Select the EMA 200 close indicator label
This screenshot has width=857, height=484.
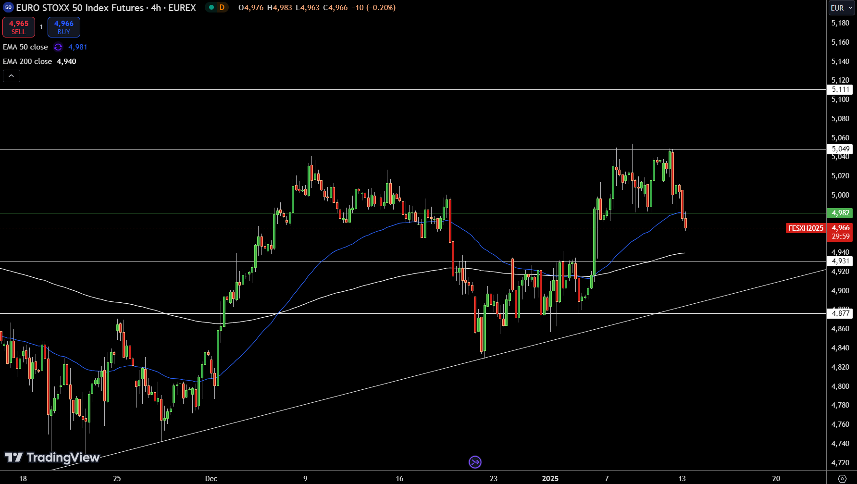(27, 62)
